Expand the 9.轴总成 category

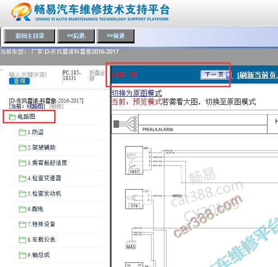tap(38, 255)
